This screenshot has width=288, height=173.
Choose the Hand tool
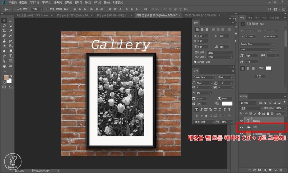[4, 66]
